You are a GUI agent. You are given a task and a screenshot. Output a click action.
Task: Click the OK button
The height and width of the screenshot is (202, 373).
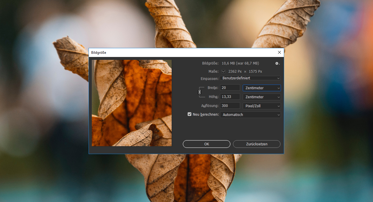(206, 144)
